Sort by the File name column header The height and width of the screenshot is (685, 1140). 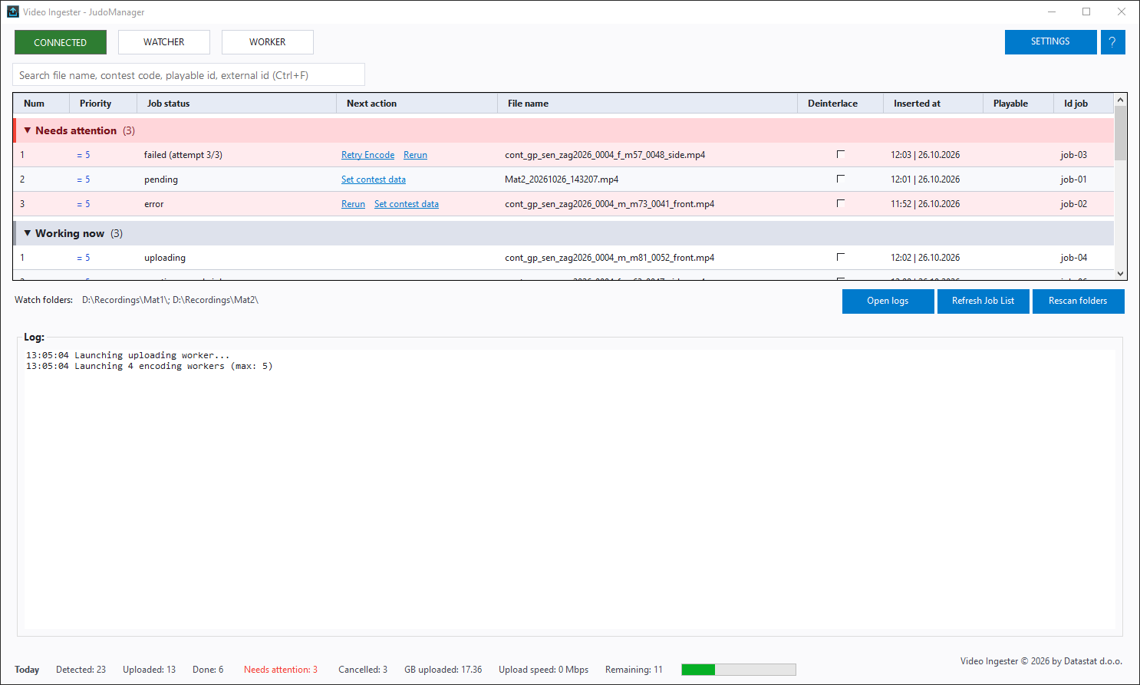tap(647, 104)
